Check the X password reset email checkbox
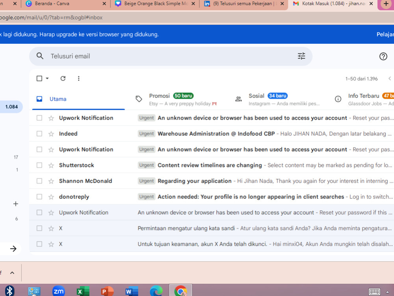The width and height of the screenshot is (394, 296). (x=39, y=228)
